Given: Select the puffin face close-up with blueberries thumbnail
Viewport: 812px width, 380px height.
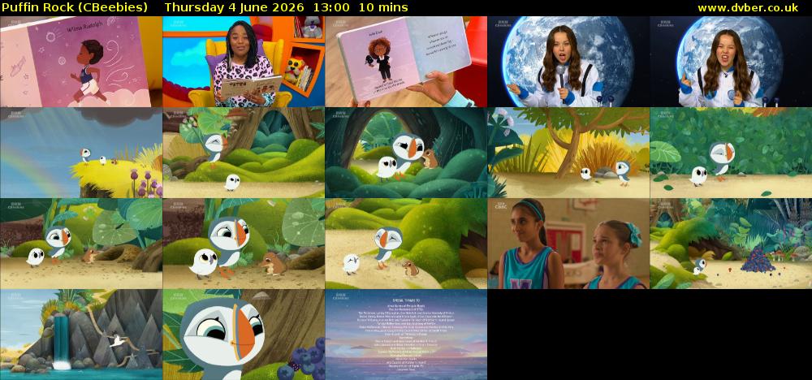Looking at the screenshot, I should (x=244, y=335).
